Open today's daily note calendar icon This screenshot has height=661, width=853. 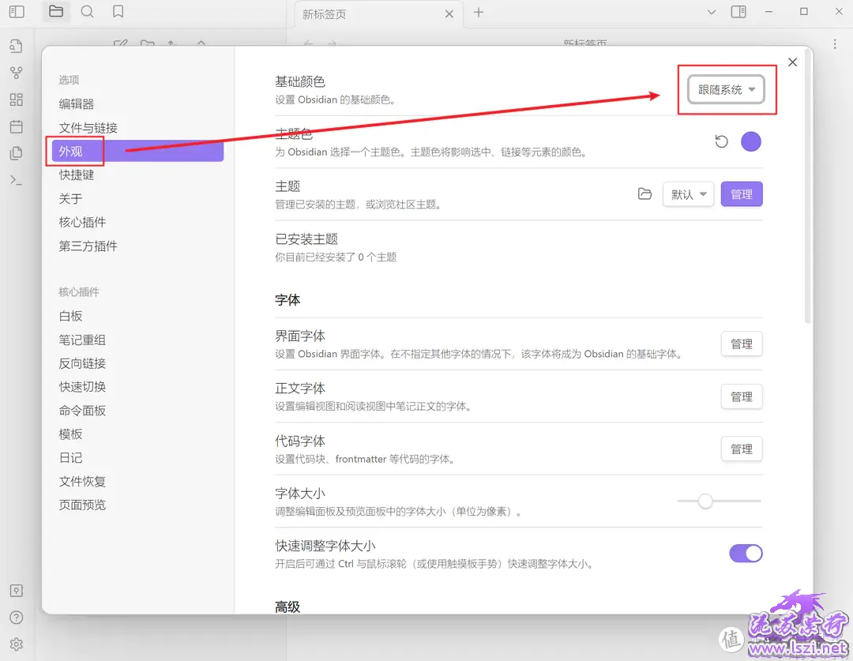point(17,127)
